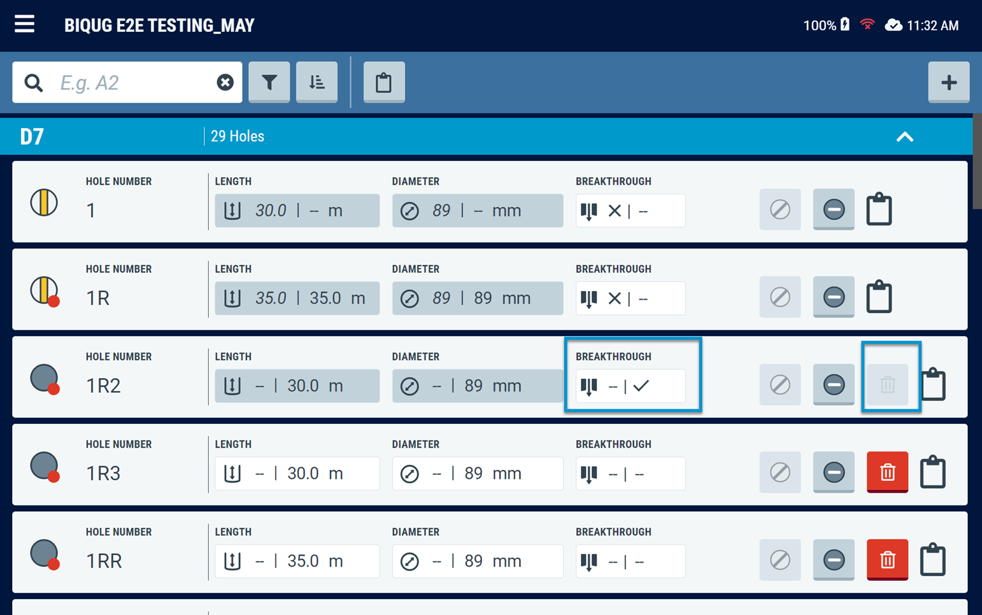Image resolution: width=982 pixels, height=615 pixels.
Task: Click the search hole input field
Action: [x=127, y=82]
